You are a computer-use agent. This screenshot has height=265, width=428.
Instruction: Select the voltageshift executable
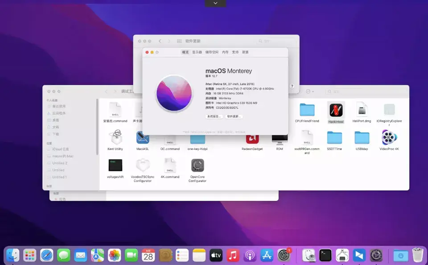point(115,165)
